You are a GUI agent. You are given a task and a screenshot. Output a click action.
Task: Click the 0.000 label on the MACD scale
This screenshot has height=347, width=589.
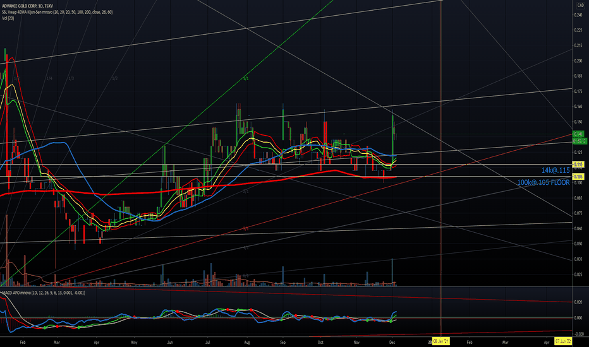coord(578,318)
